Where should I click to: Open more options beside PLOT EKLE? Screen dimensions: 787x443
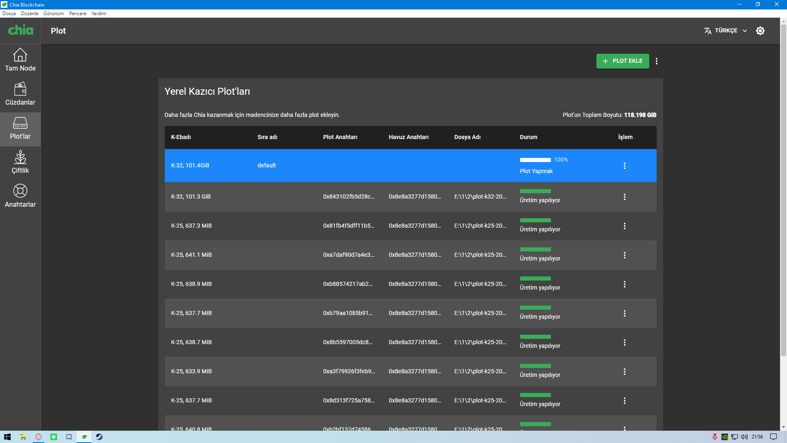coord(657,61)
